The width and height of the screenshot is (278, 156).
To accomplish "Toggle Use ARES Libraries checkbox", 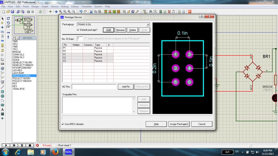I will [63, 124].
